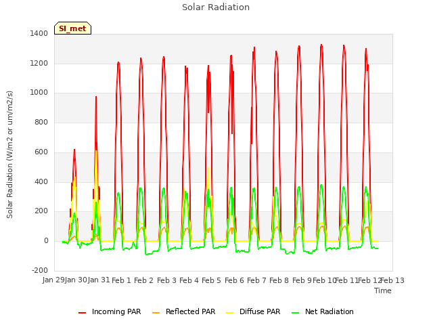Click the Incoming PAR peak on Jan 30
Screen dimensions: 433x325
tap(74, 150)
